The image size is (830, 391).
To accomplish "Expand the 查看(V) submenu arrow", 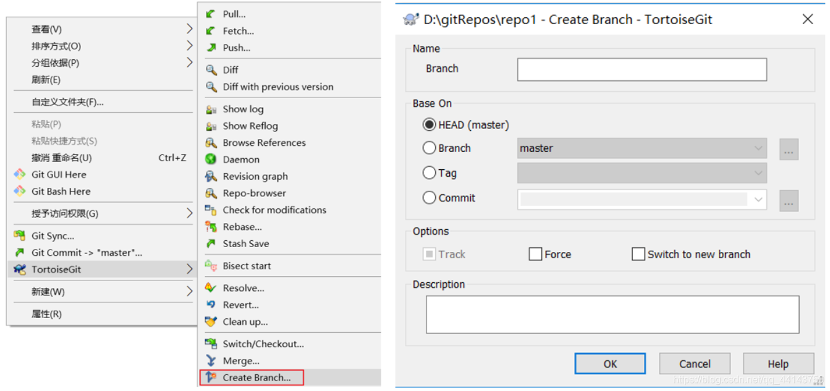I will tap(190, 28).
